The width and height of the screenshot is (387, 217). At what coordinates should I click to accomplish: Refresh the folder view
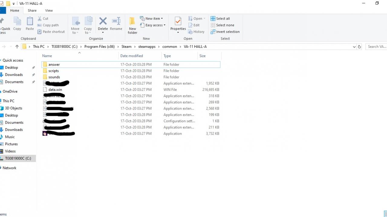359,47
